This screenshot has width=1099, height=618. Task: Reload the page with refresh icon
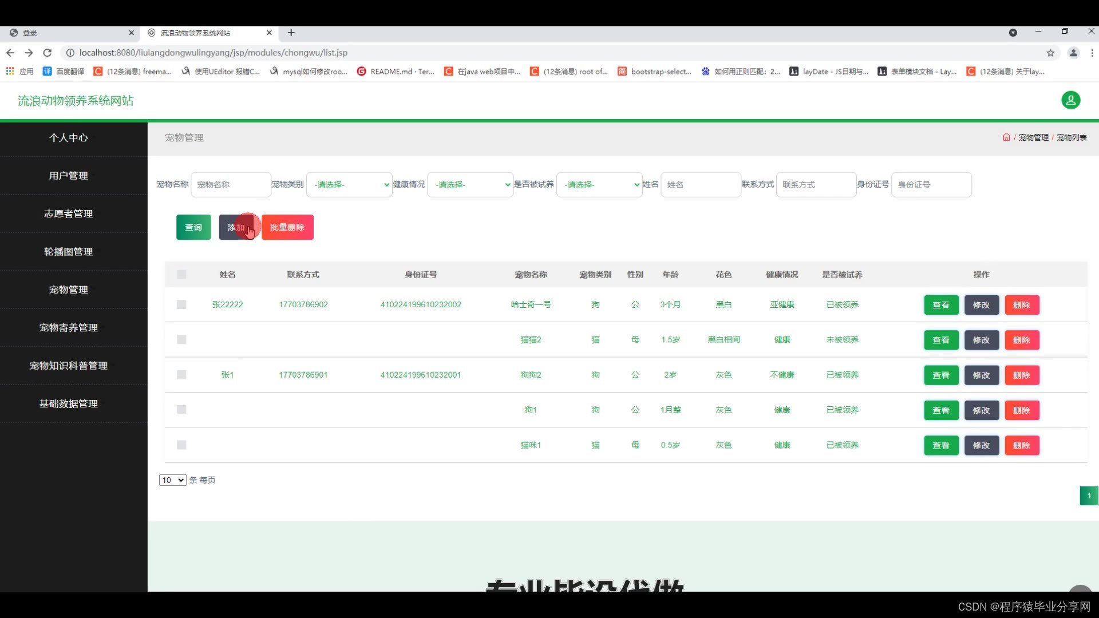48,53
